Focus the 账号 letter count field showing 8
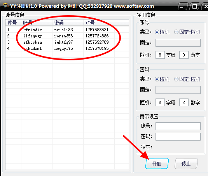This screenshot has height=176, width=208. pyautogui.click(x=160, y=55)
